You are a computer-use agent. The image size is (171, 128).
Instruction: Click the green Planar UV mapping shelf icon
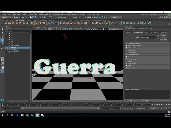point(124,23)
